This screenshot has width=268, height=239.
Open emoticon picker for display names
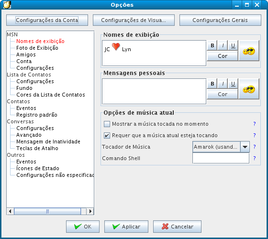[x=249, y=51]
